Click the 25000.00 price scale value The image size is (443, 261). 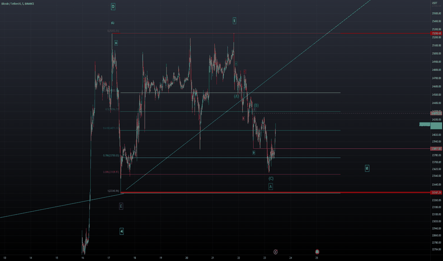[x=436, y=53]
